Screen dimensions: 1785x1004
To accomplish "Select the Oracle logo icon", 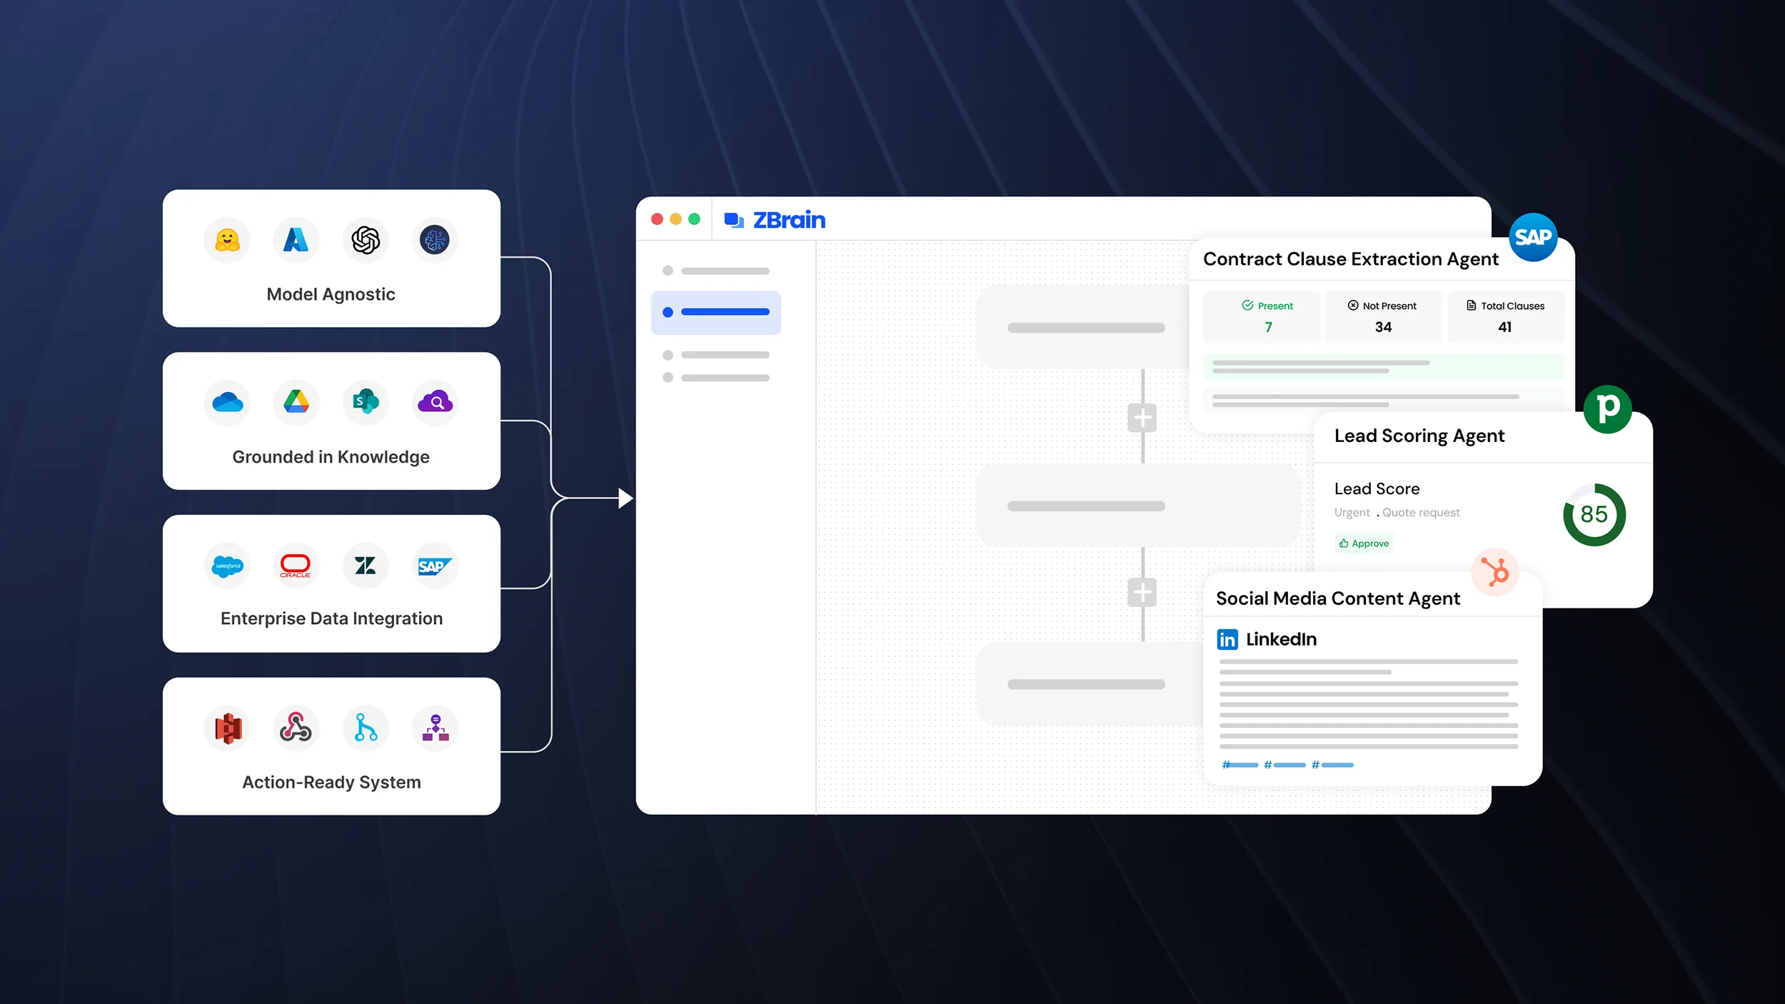I will pyautogui.click(x=296, y=566).
